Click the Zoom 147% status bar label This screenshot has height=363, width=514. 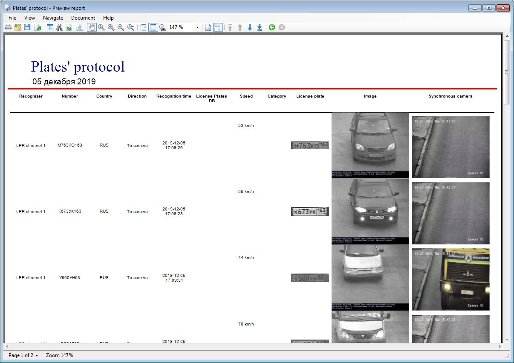[x=59, y=355]
